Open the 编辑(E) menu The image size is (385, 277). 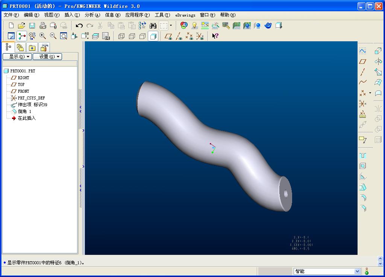coord(32,15)
